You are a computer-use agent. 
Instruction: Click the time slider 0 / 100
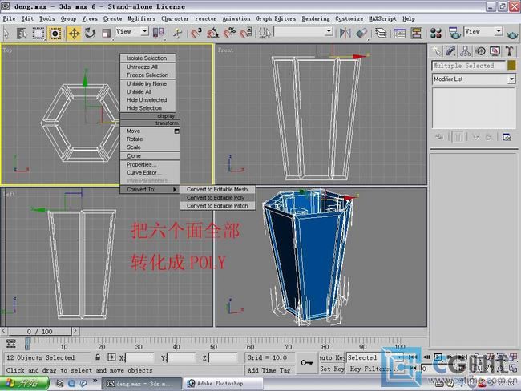[39, 331]
